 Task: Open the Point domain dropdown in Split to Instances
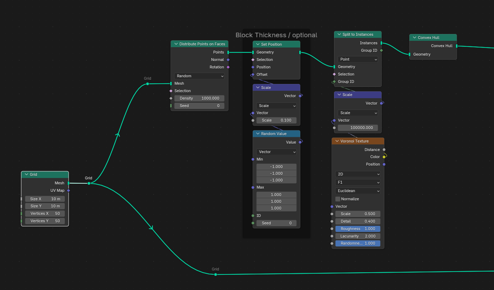pos(358,59)
